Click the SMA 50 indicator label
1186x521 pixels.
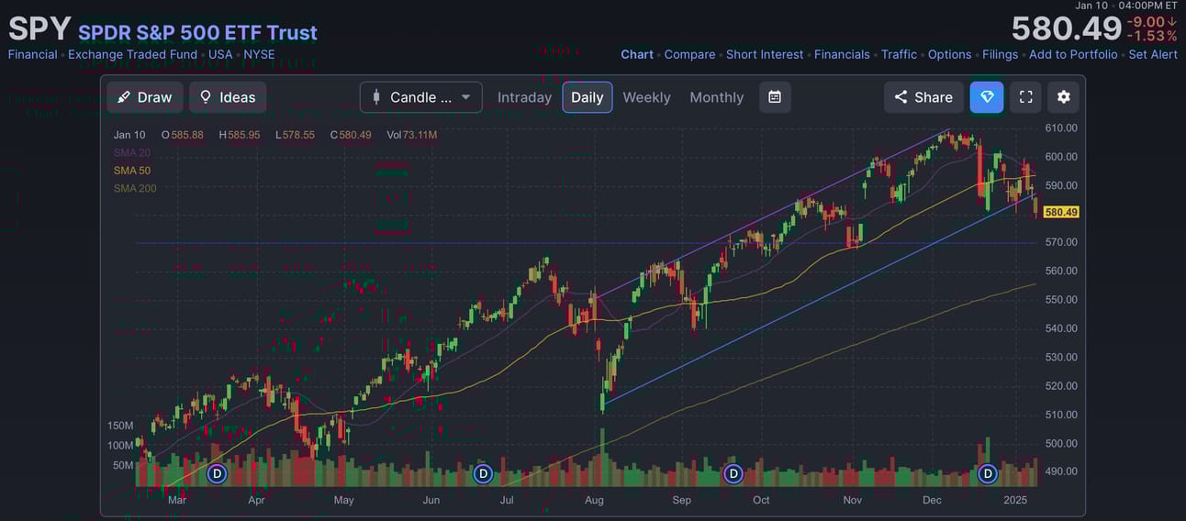tap(132, 171)
